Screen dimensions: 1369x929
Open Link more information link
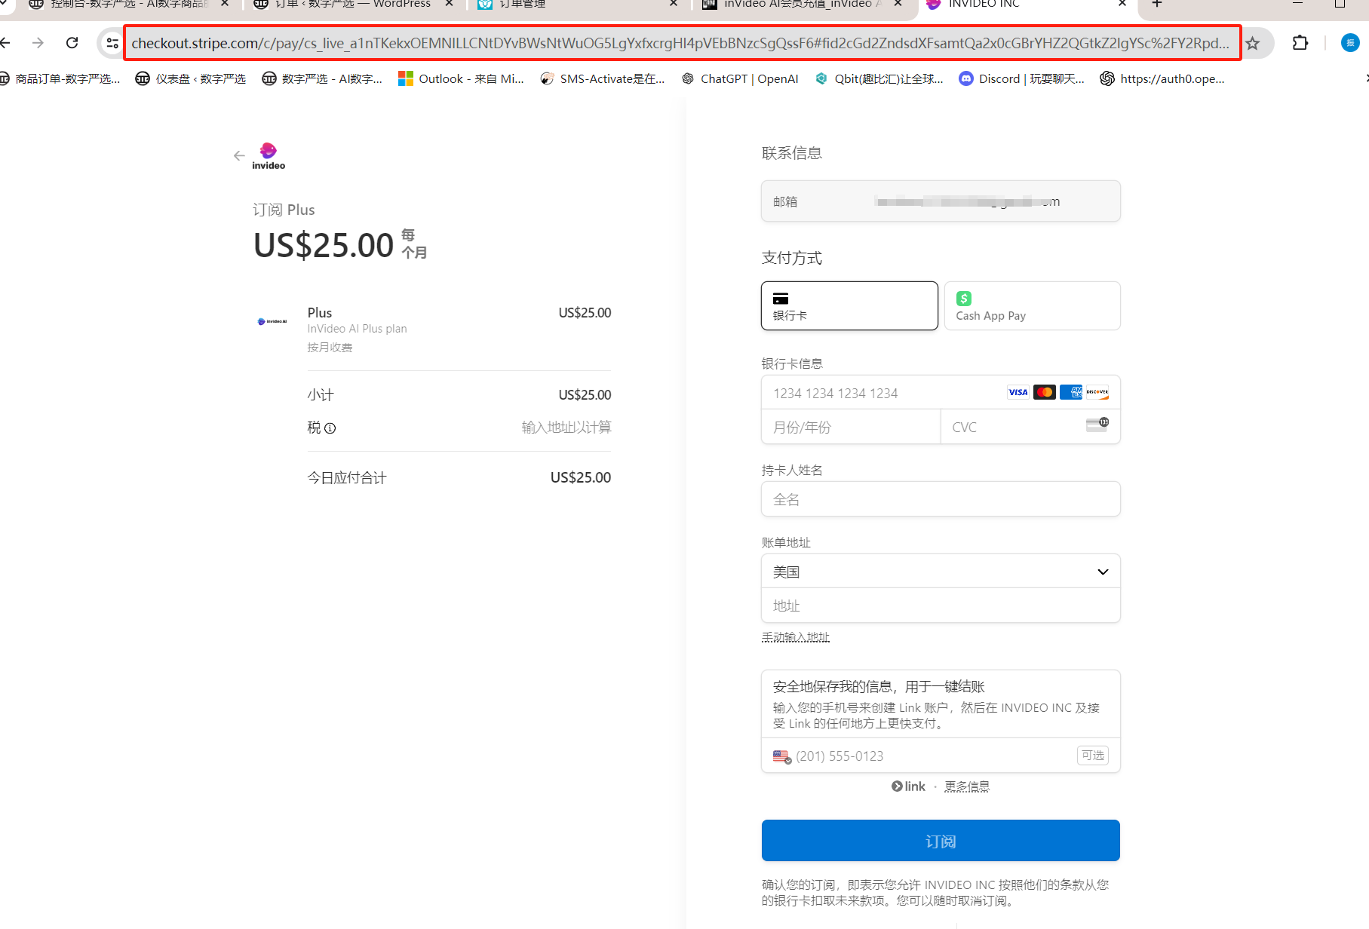pos(967,786)
